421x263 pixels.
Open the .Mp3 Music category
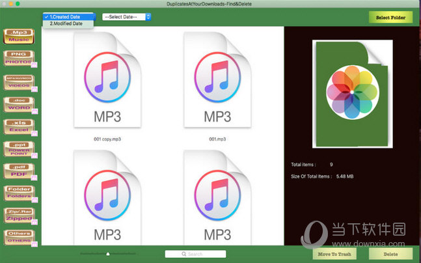coord(19,36)
